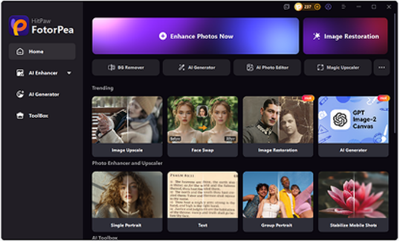This screenshot has width=399, height=241.
Task: Open the user account profile icon
Action: pyautogui.click(x=328, y=7)
